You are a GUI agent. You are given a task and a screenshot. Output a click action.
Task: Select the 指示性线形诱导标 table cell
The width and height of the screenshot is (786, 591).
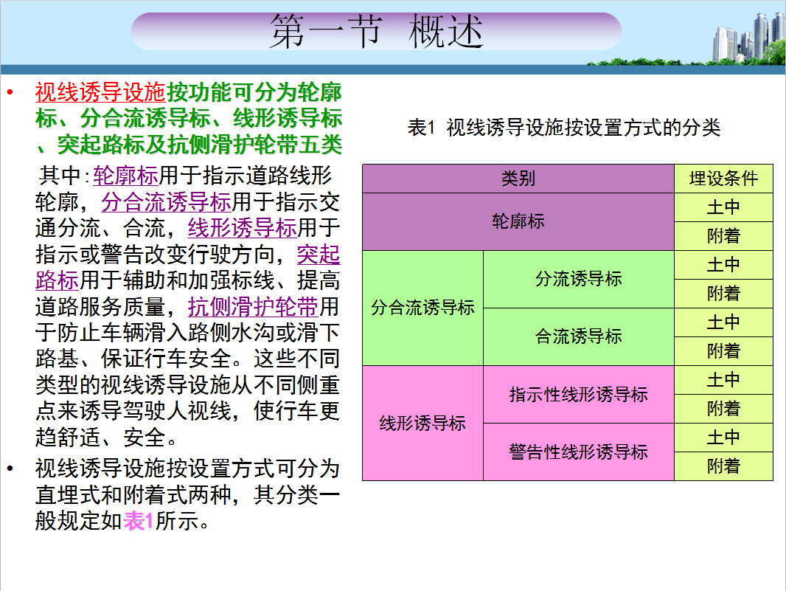[x=579, y=394]
